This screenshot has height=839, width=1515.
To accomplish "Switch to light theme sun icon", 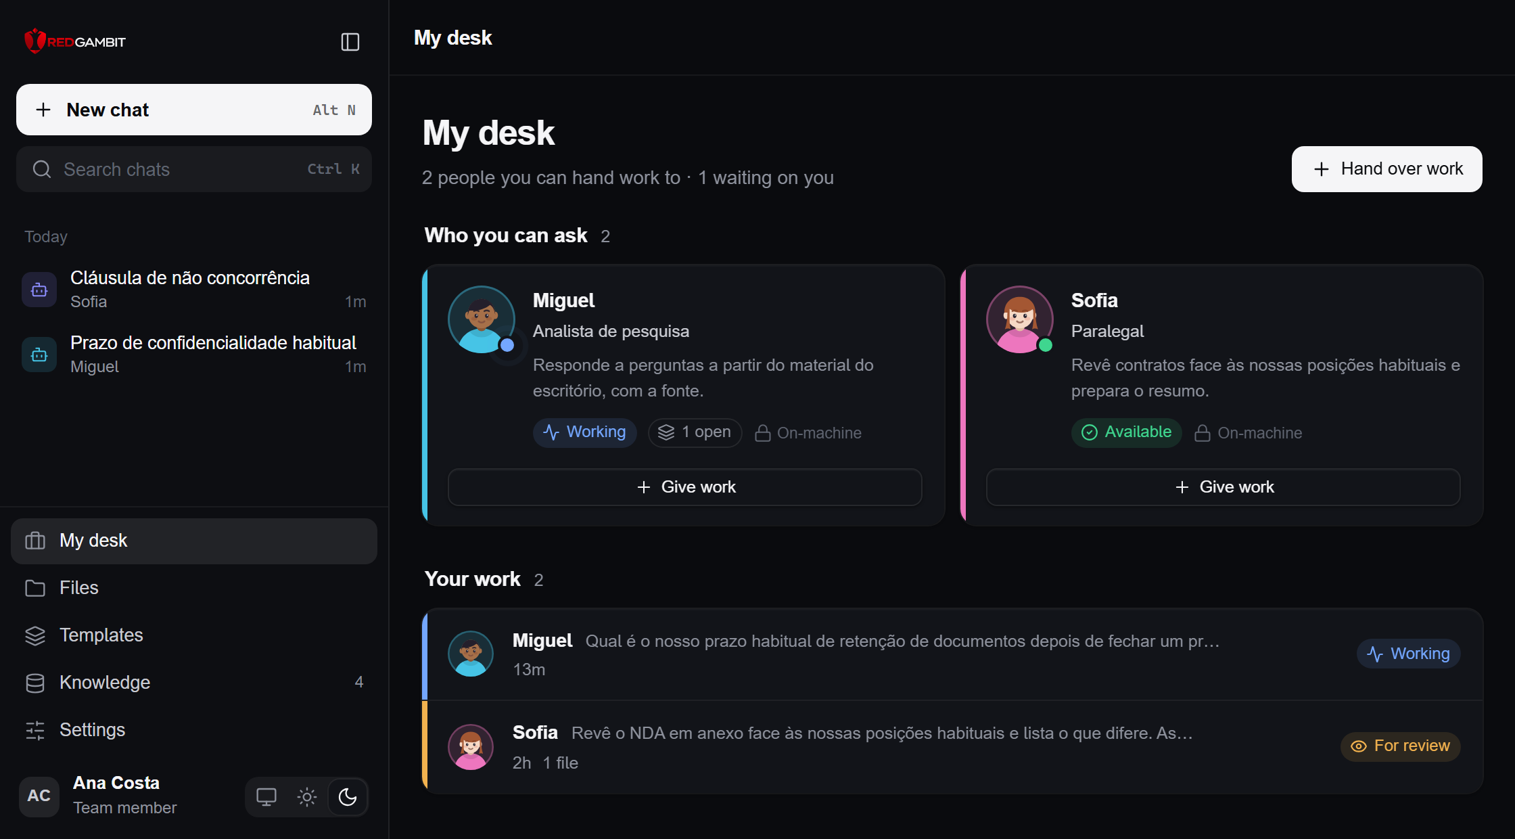I will [x=307, y=797].
